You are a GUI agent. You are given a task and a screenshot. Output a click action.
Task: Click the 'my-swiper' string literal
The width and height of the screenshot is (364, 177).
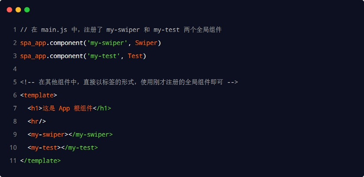click(107, 43)
